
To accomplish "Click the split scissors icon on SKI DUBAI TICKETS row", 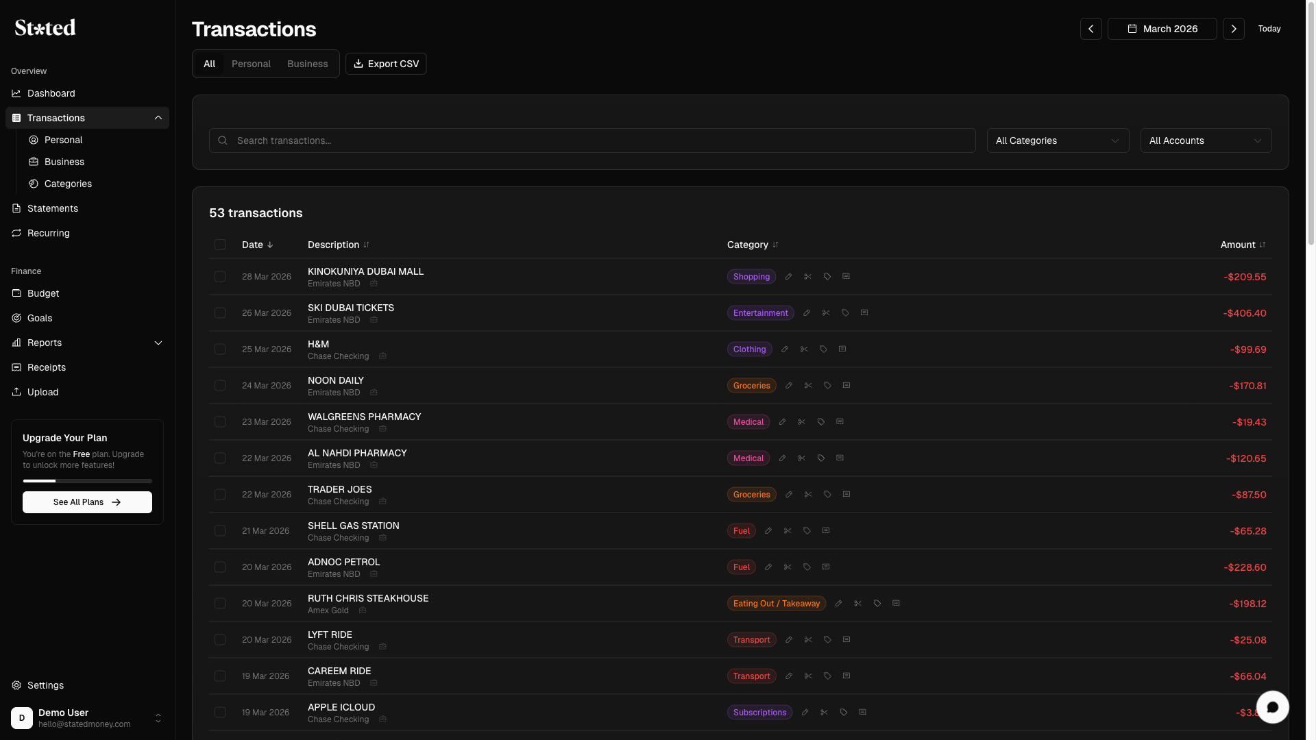I will click(826, 313).
